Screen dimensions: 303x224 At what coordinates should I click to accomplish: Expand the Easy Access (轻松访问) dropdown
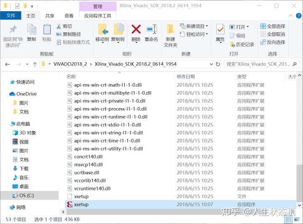pos(207,34)
